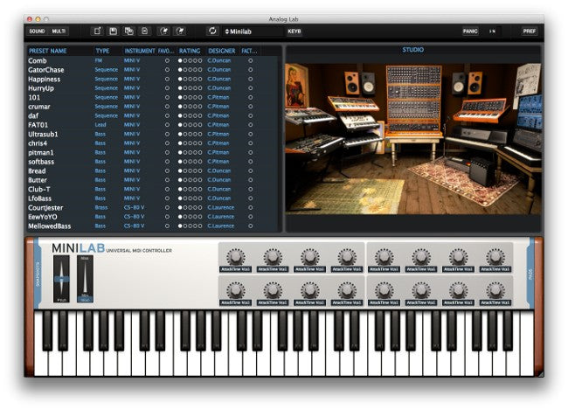Screen dimensions: 568x410
Task: Click the Mod wheel slider
Action: 85,279
